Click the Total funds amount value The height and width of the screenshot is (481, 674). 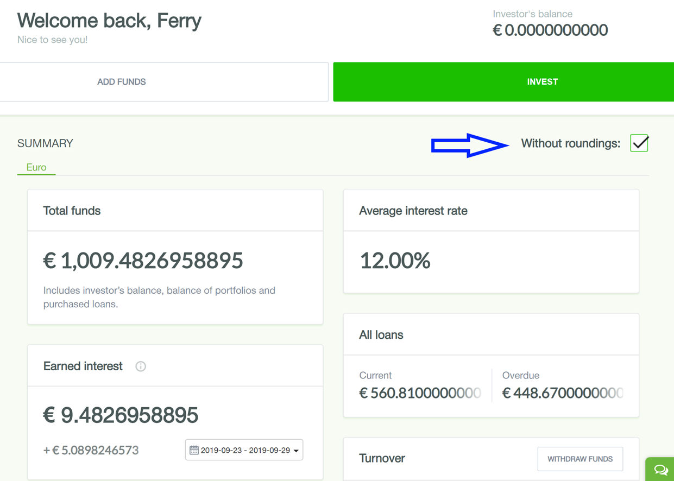[143, 261]
